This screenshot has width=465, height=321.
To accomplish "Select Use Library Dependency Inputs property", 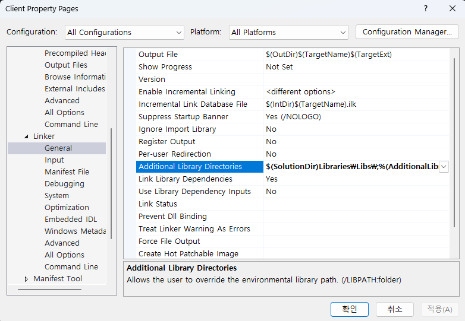I will pyautogui.click(x=194, y=192).
